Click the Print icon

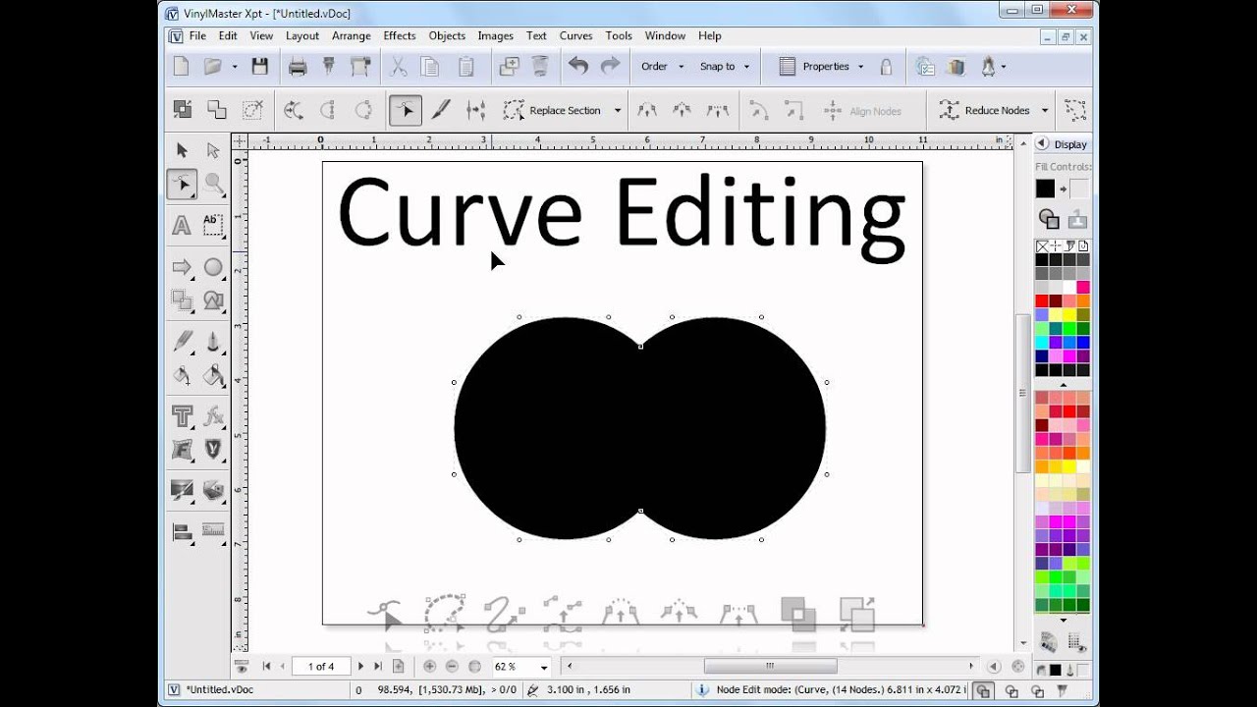(298, 67)
